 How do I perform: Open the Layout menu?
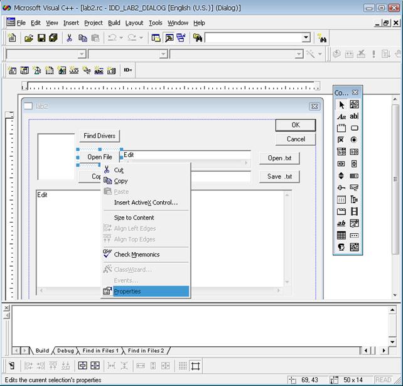[x=134, y=23]
